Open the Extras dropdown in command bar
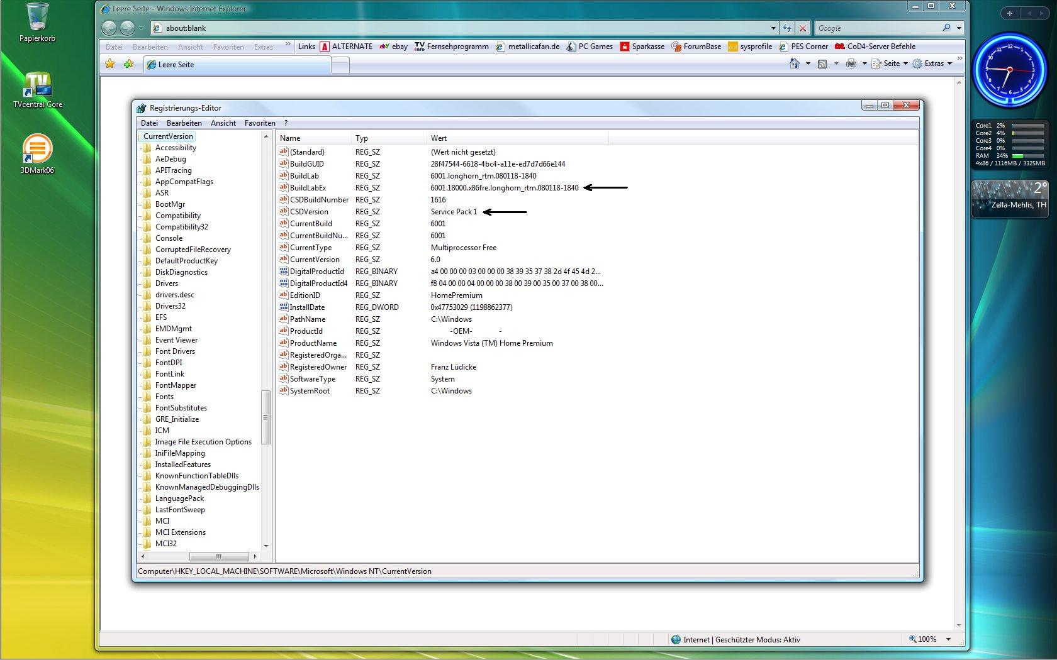This screenshot has width=1057, height=660. coord(932,63)
